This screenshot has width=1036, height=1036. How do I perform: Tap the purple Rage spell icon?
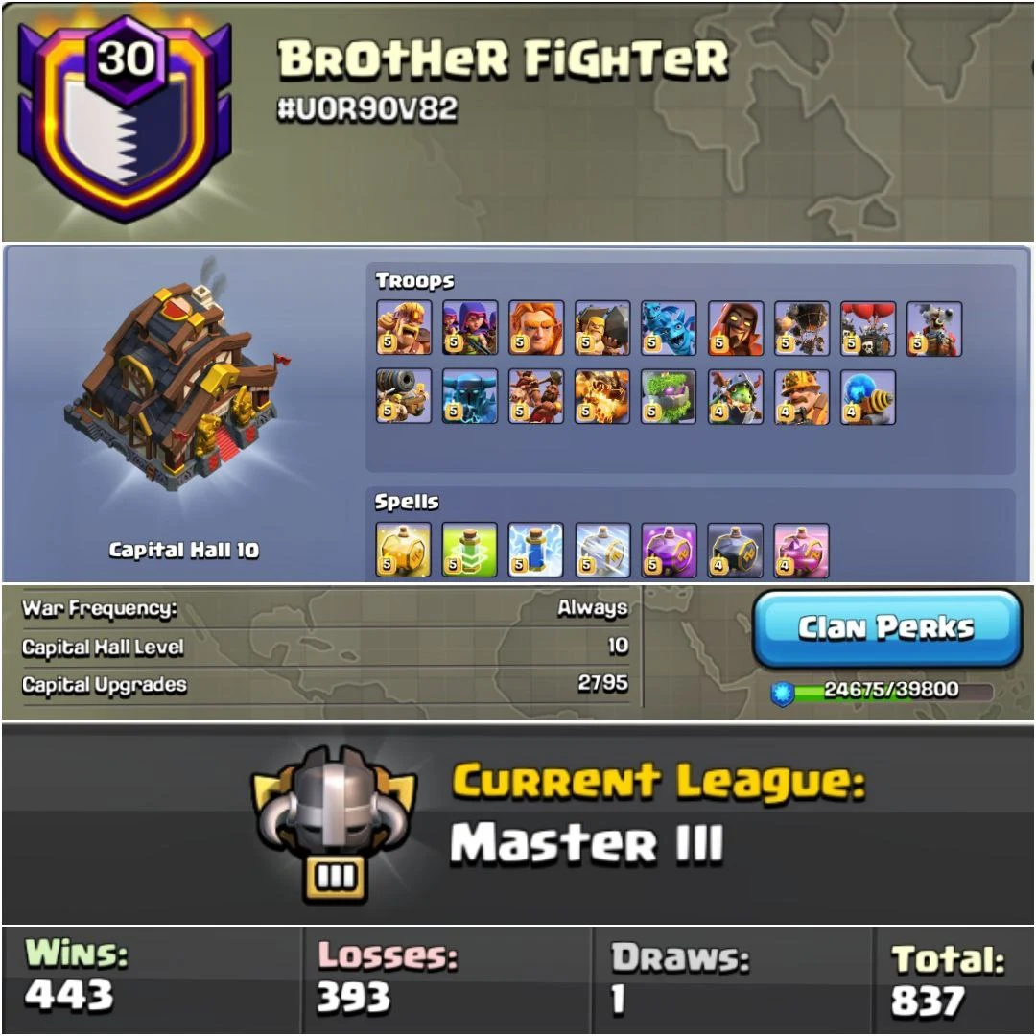tap(669, 550)
